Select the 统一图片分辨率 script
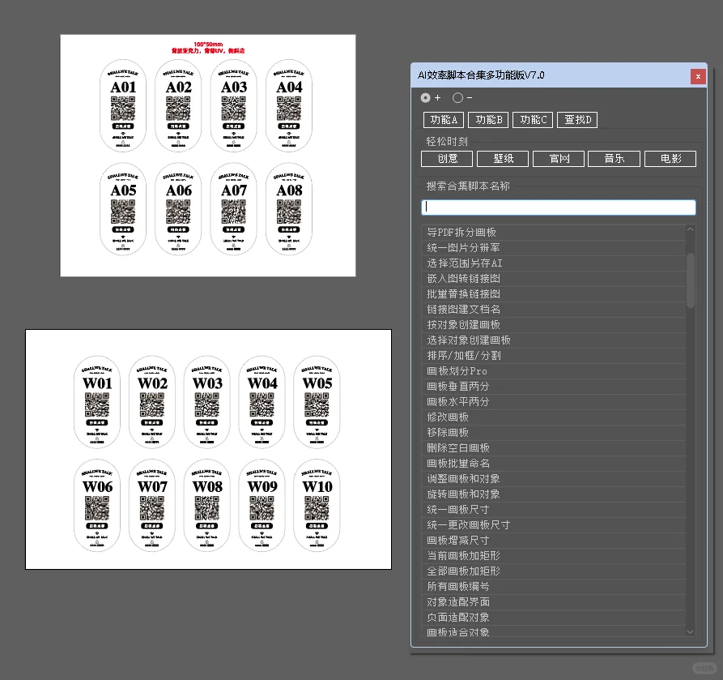 point(466,247)
